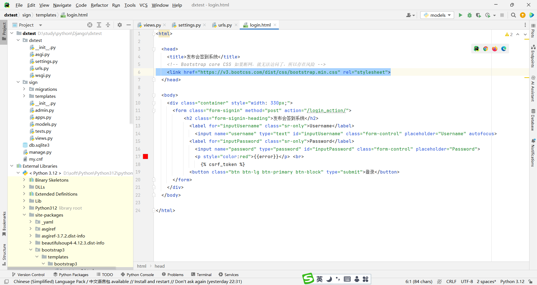Switch to urls.py editor tab
This screenshot has width=537, height=285.
(x=225, y=25)
